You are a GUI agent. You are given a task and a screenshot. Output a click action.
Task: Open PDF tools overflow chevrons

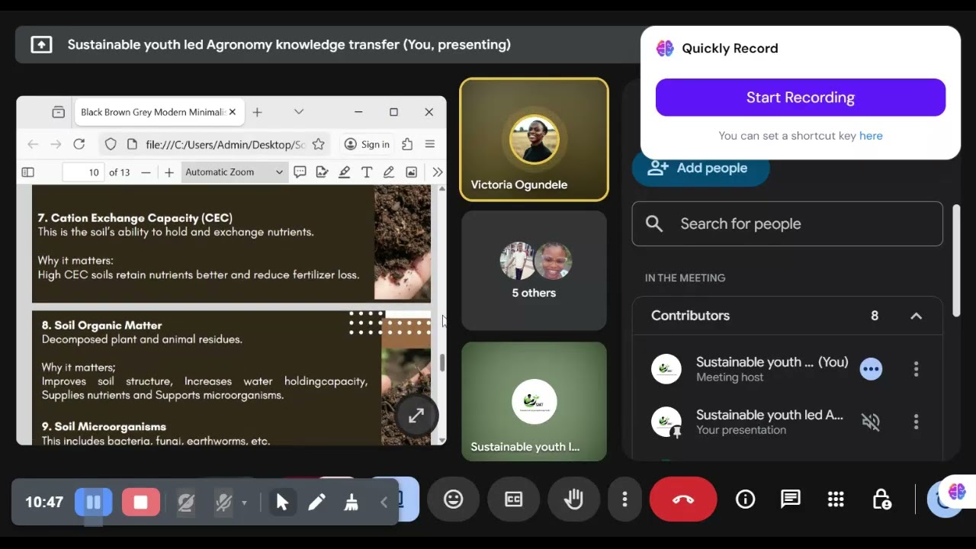437,172
